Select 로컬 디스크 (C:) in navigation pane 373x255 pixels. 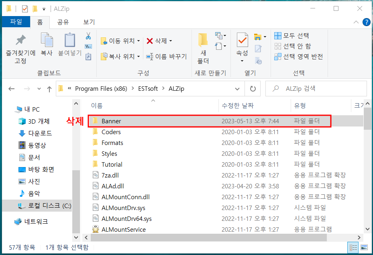pos(37,206)
